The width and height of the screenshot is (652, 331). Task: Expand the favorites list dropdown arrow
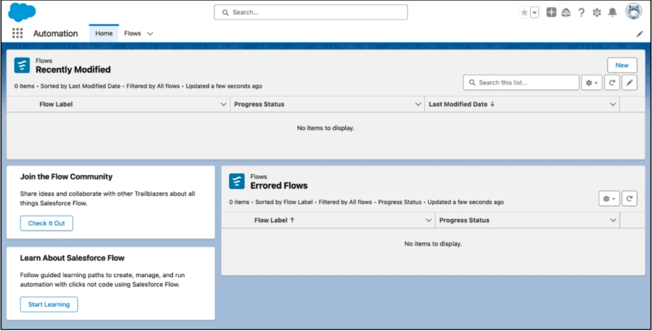pyautogui.click(x=535, y=13)
